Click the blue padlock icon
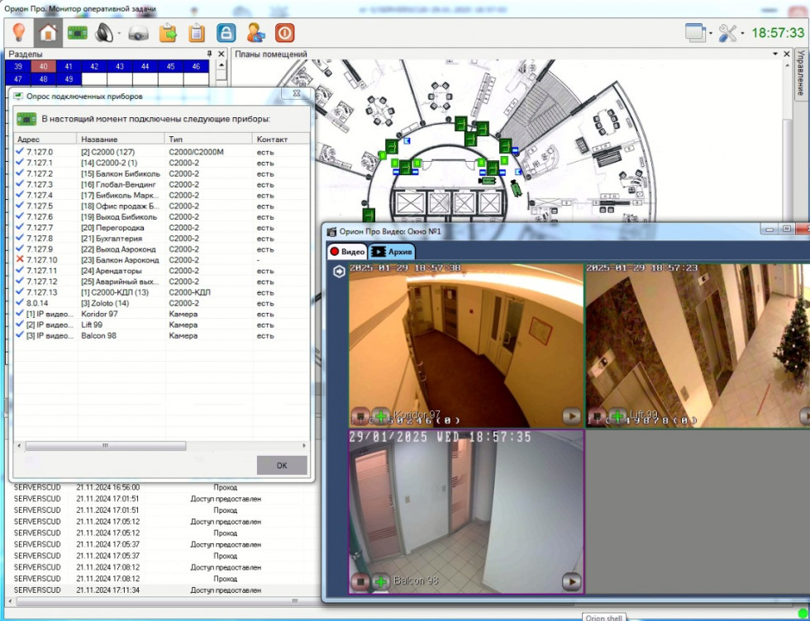Image resolution: width=810 pixels, height=621 pixels. click(x=226, y=33)
